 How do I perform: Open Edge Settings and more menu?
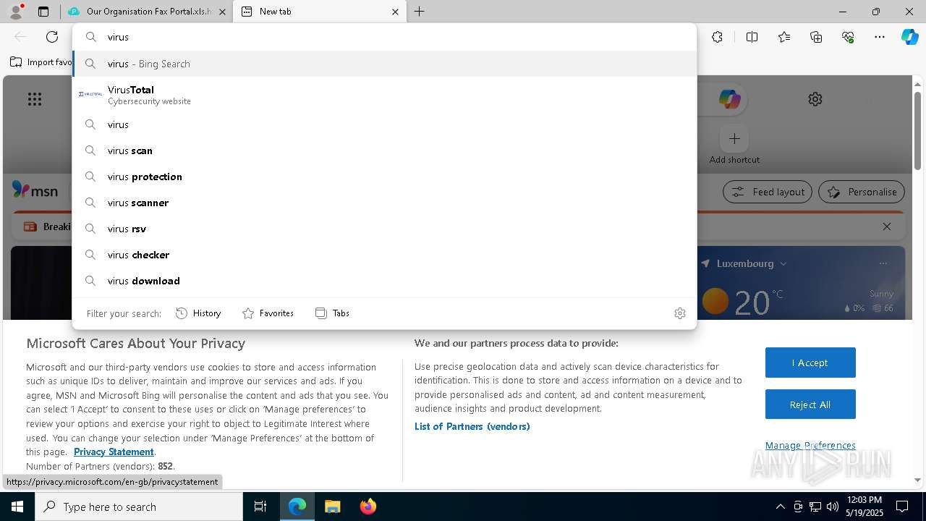[x=880, y=37]
